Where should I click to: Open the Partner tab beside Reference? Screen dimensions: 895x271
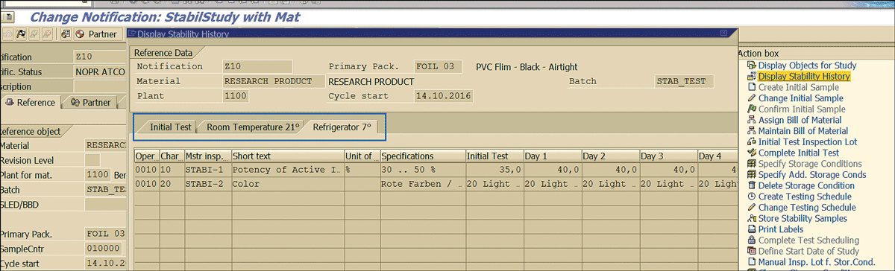point(91,103)
